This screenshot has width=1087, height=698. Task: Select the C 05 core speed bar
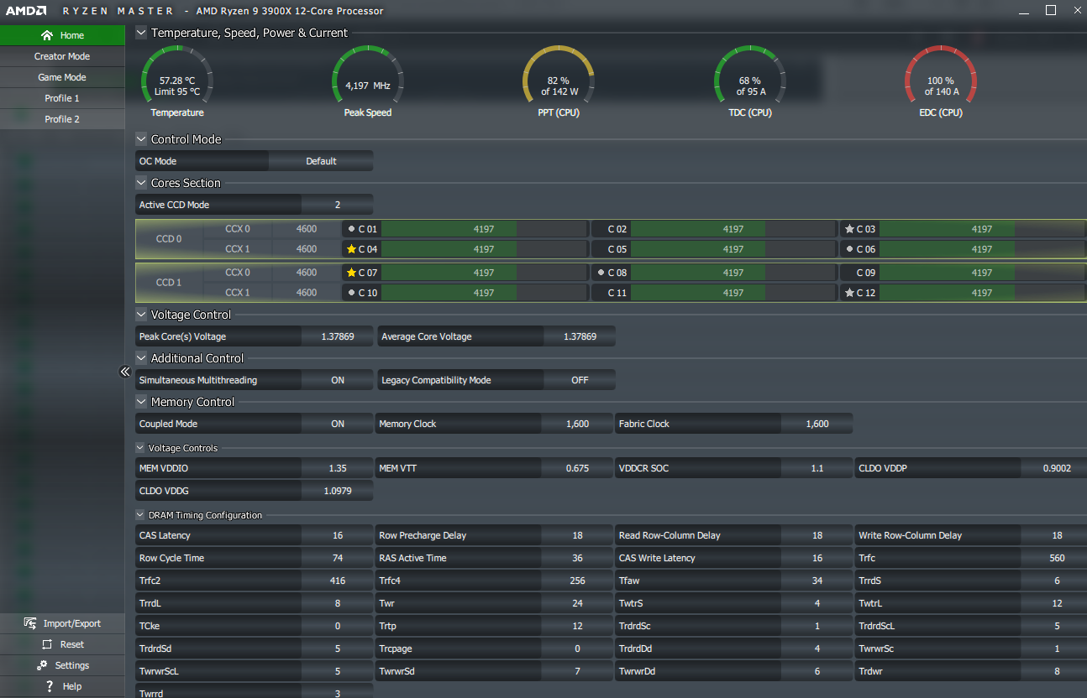pos(733,249)
